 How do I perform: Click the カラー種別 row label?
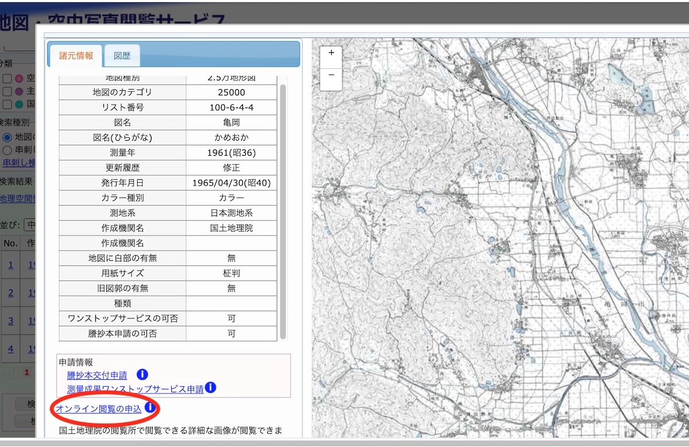pyautogui.click(x=122, y=198)
